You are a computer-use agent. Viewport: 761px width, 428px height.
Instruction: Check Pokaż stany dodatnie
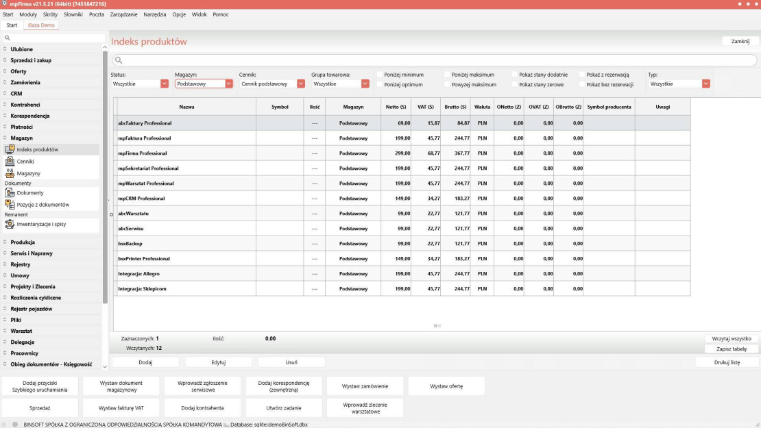[x=514, y=75]
